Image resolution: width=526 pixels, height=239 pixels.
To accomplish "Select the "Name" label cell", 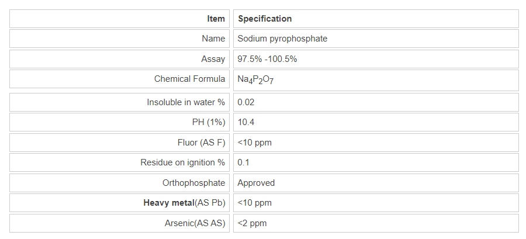I will 213,39.
